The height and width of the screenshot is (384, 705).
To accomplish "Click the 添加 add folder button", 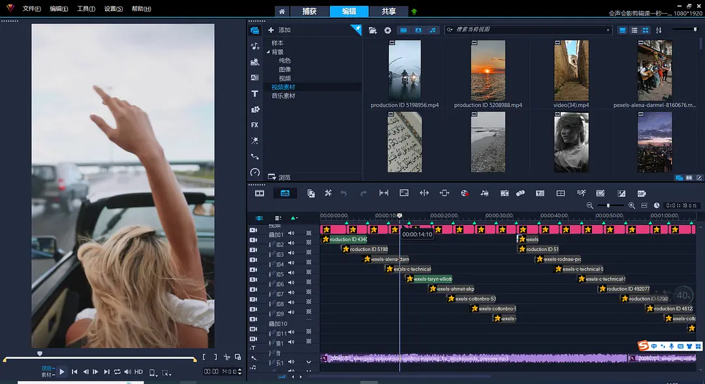I will (x=279, y=30).
